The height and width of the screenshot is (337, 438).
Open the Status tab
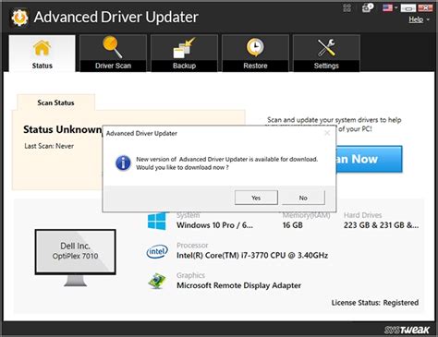pos(42,54)
